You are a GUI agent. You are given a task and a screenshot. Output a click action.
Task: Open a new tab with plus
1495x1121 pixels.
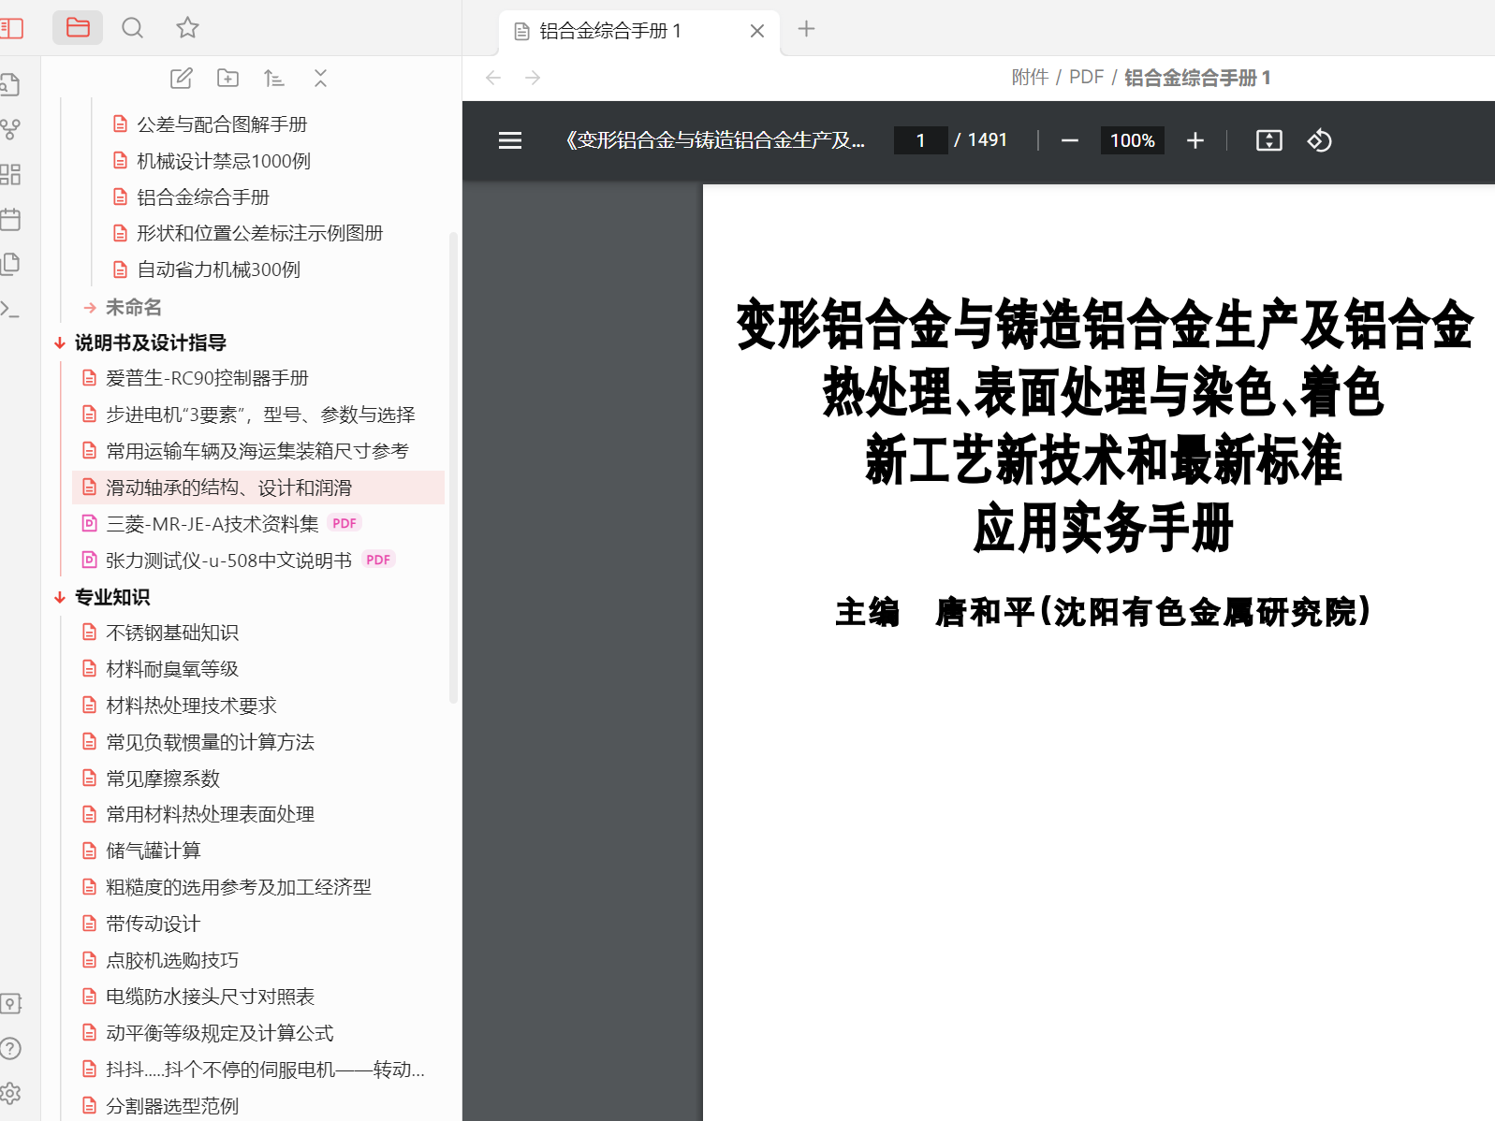point(806,29)
